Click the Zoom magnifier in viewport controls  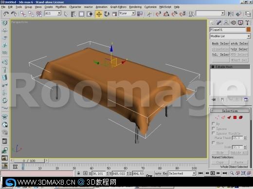pyautogui.click(x=232, y=173)
